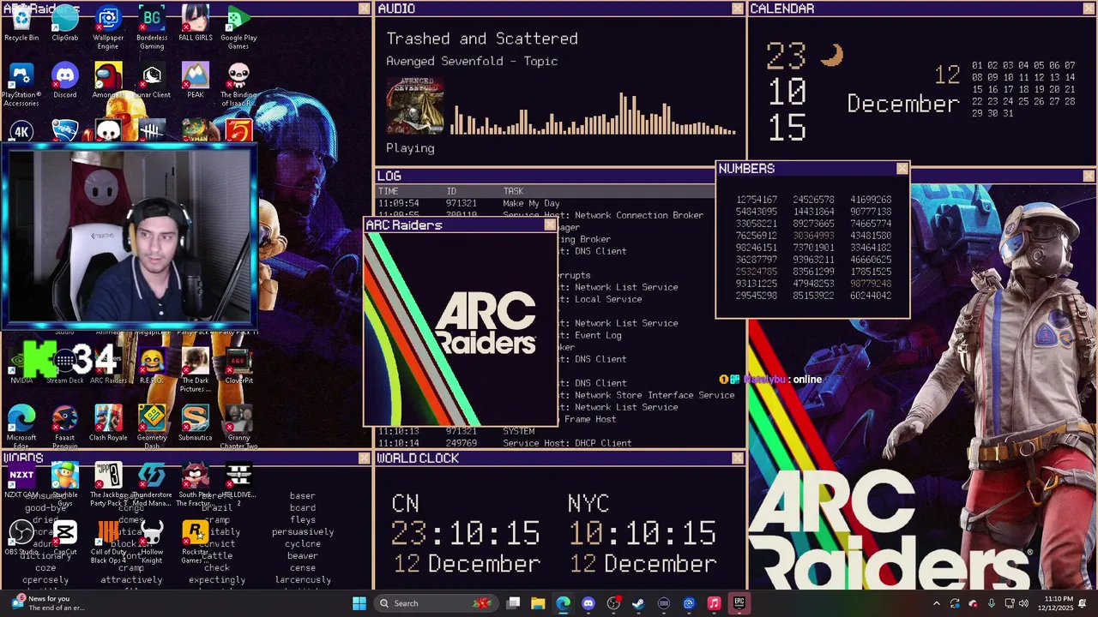The width and height of the screenshot is (1098, 617).
Task: Open Wallpaper Engine desktop shortcut
Action: tap(108, 27)
